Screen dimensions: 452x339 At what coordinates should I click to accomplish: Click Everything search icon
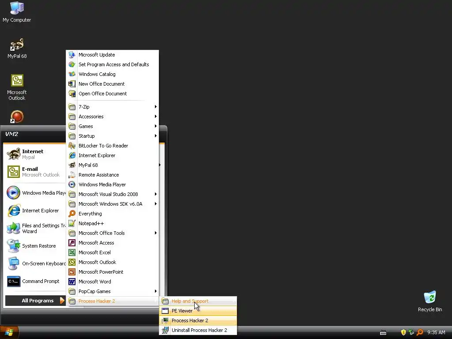72,214
